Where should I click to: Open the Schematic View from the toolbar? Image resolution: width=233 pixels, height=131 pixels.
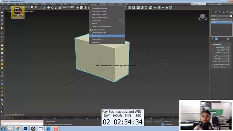point(146,7)
